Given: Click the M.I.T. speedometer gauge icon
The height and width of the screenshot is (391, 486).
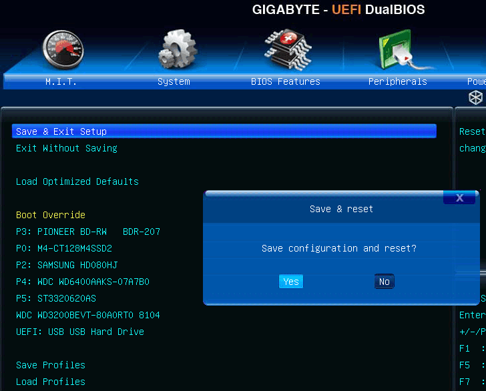Looking at the screenshot, I should 63,49.
